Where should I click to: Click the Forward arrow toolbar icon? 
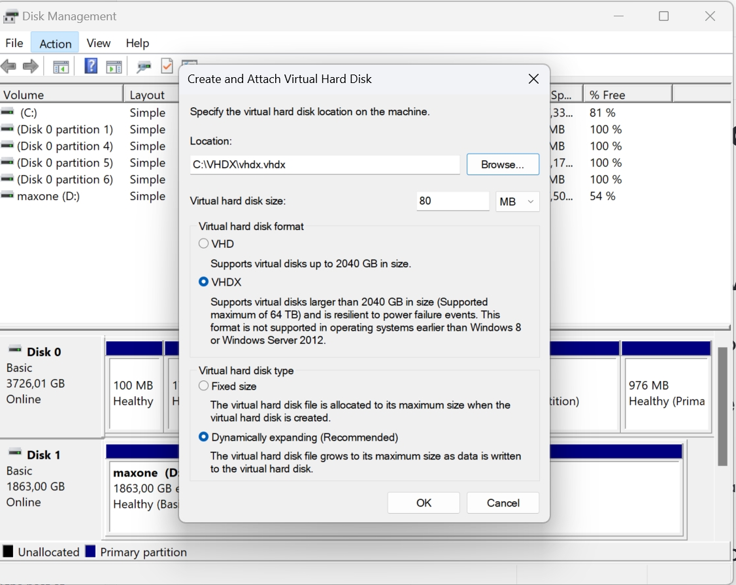(30, 66)
